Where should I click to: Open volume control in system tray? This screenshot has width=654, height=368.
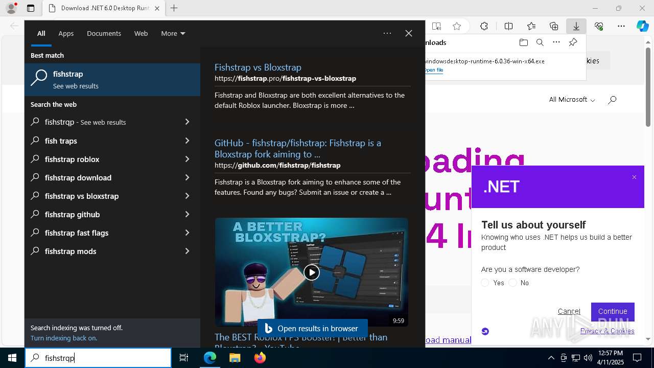(x=588, y=358)
